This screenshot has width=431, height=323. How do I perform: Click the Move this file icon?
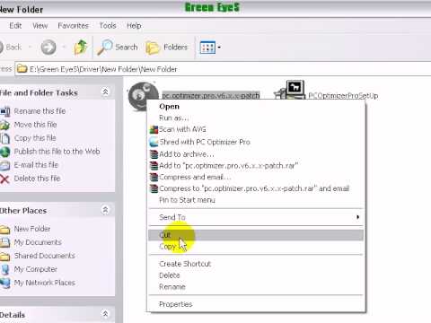pyautogui.click(x=4, y=125)
